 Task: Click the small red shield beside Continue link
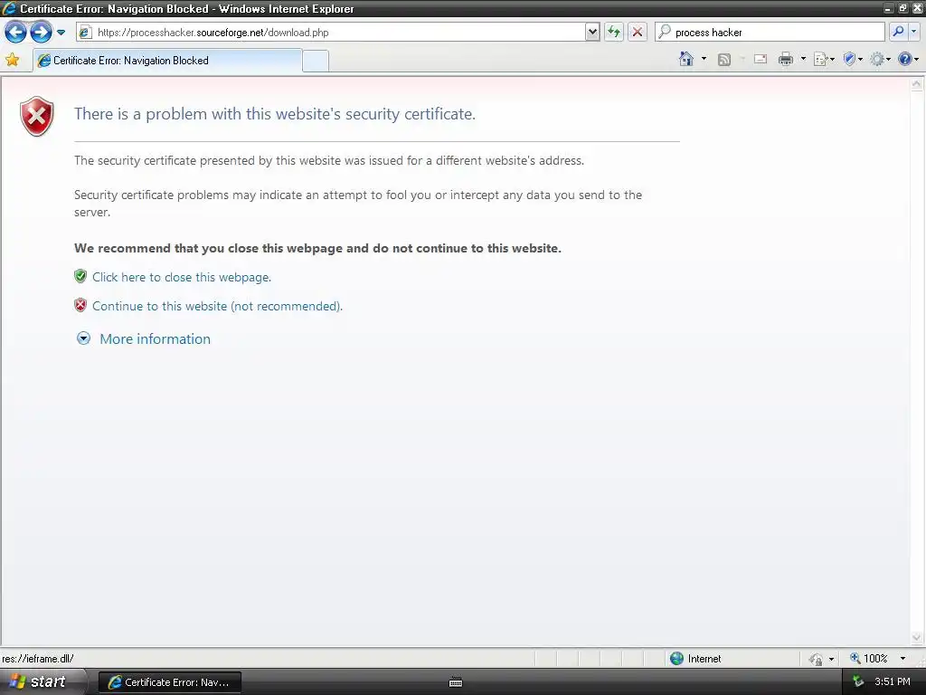pyautogui.click(x=80, y=305)
